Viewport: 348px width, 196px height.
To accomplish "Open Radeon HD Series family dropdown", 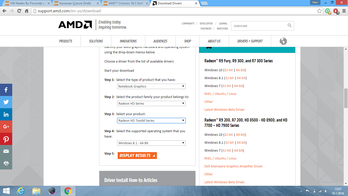I will coord(151,103).
